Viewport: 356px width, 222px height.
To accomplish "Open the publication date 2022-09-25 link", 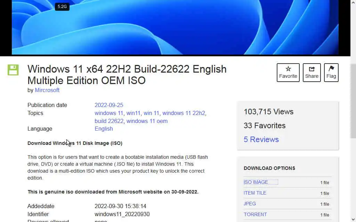I will click(x=109, y=105).
